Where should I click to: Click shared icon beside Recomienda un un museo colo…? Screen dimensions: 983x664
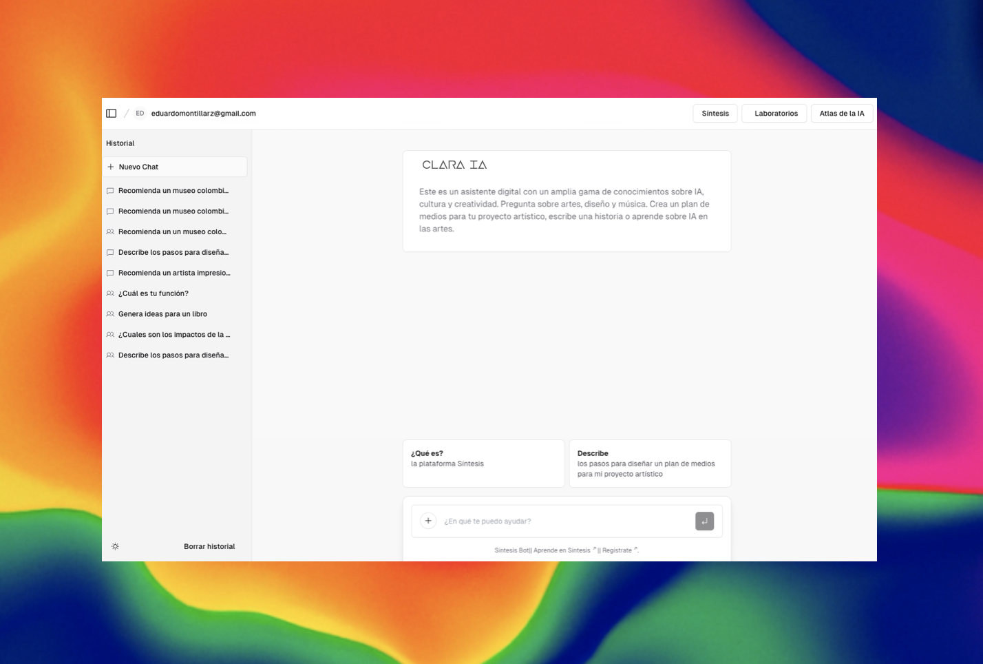click(x=110, y=232)
